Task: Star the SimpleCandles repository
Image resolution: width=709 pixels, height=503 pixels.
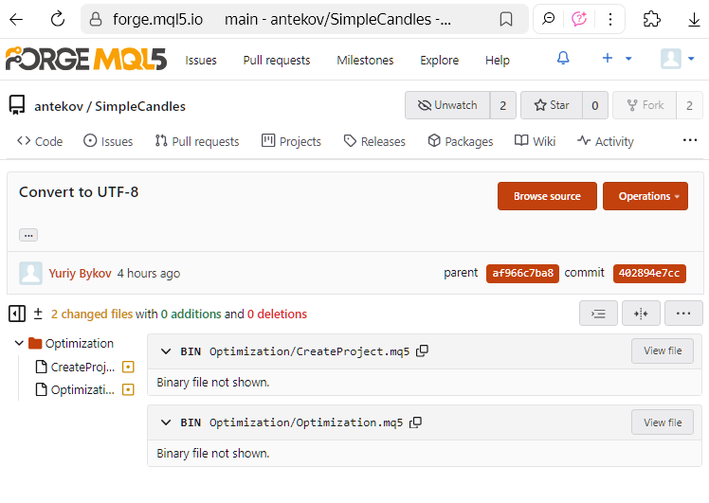Action: [551, 105]
